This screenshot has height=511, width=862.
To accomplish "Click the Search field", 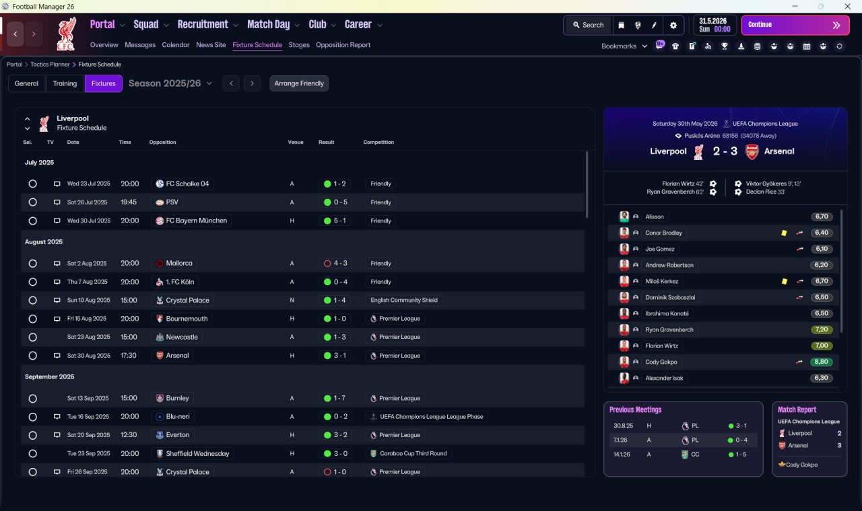I will point(588,25).
